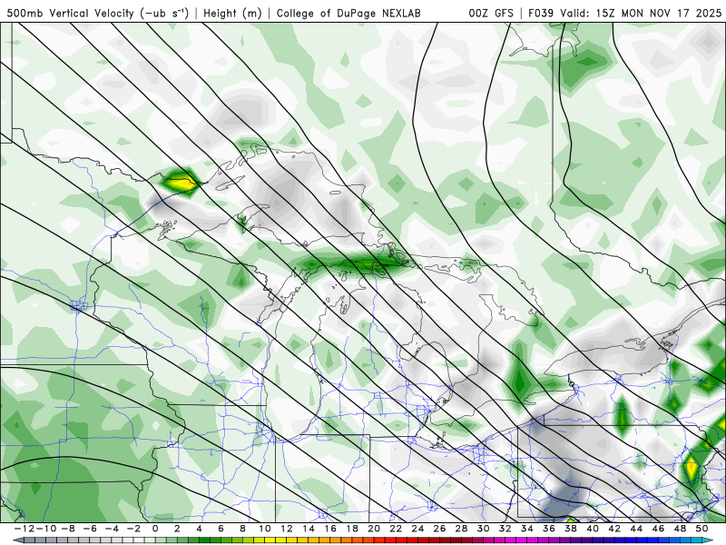Click the '16' colorbar value label
The height and width of the screenshot is (545, 726).
pyautogui.click(x=330, y=529)
